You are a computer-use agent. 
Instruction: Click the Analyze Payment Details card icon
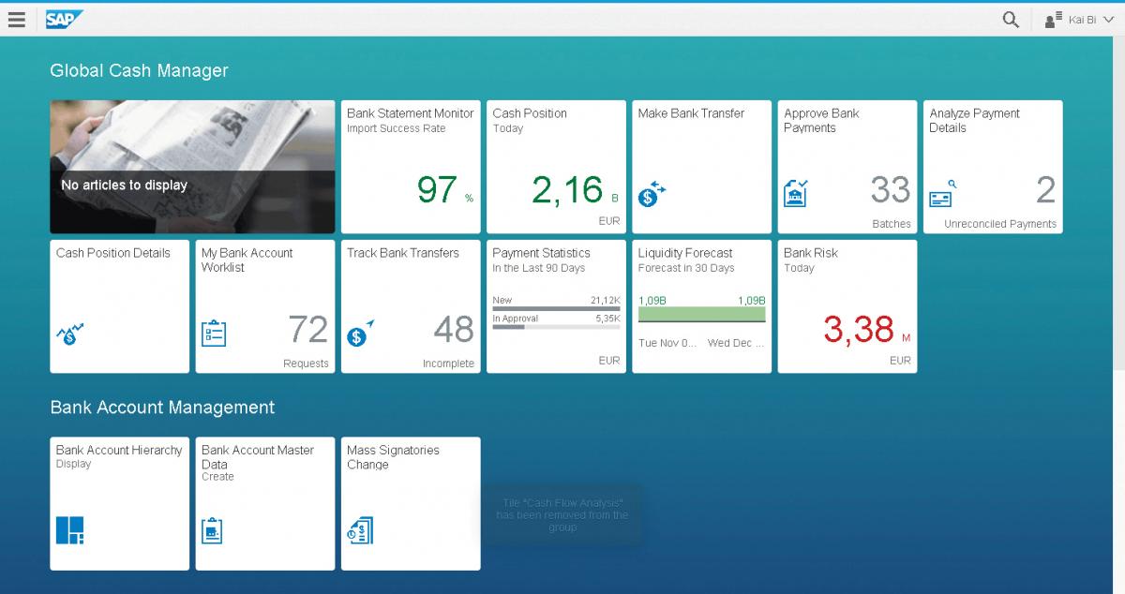(941, 194)
